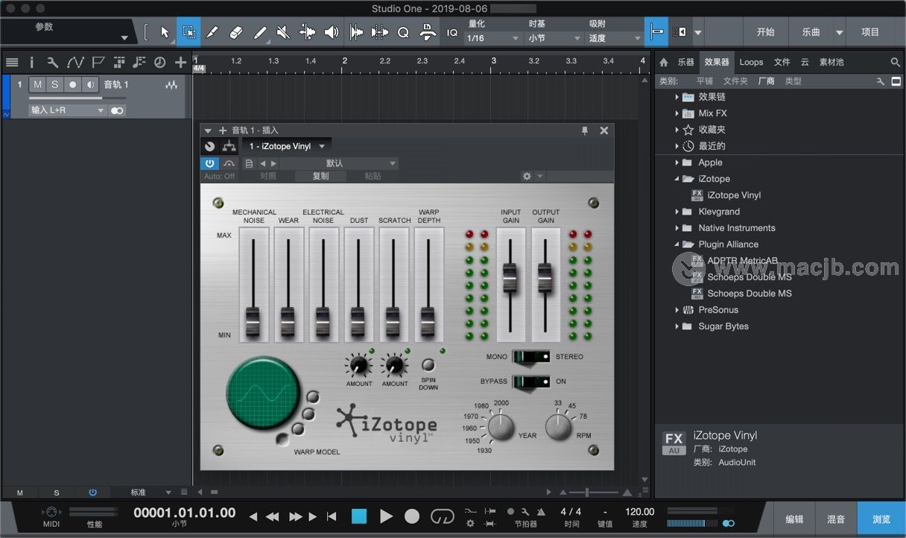Flip the MONO/STEREO switch
Image resolution: width=906 pixels, height=538 pixels.
(x=531, y=357)
